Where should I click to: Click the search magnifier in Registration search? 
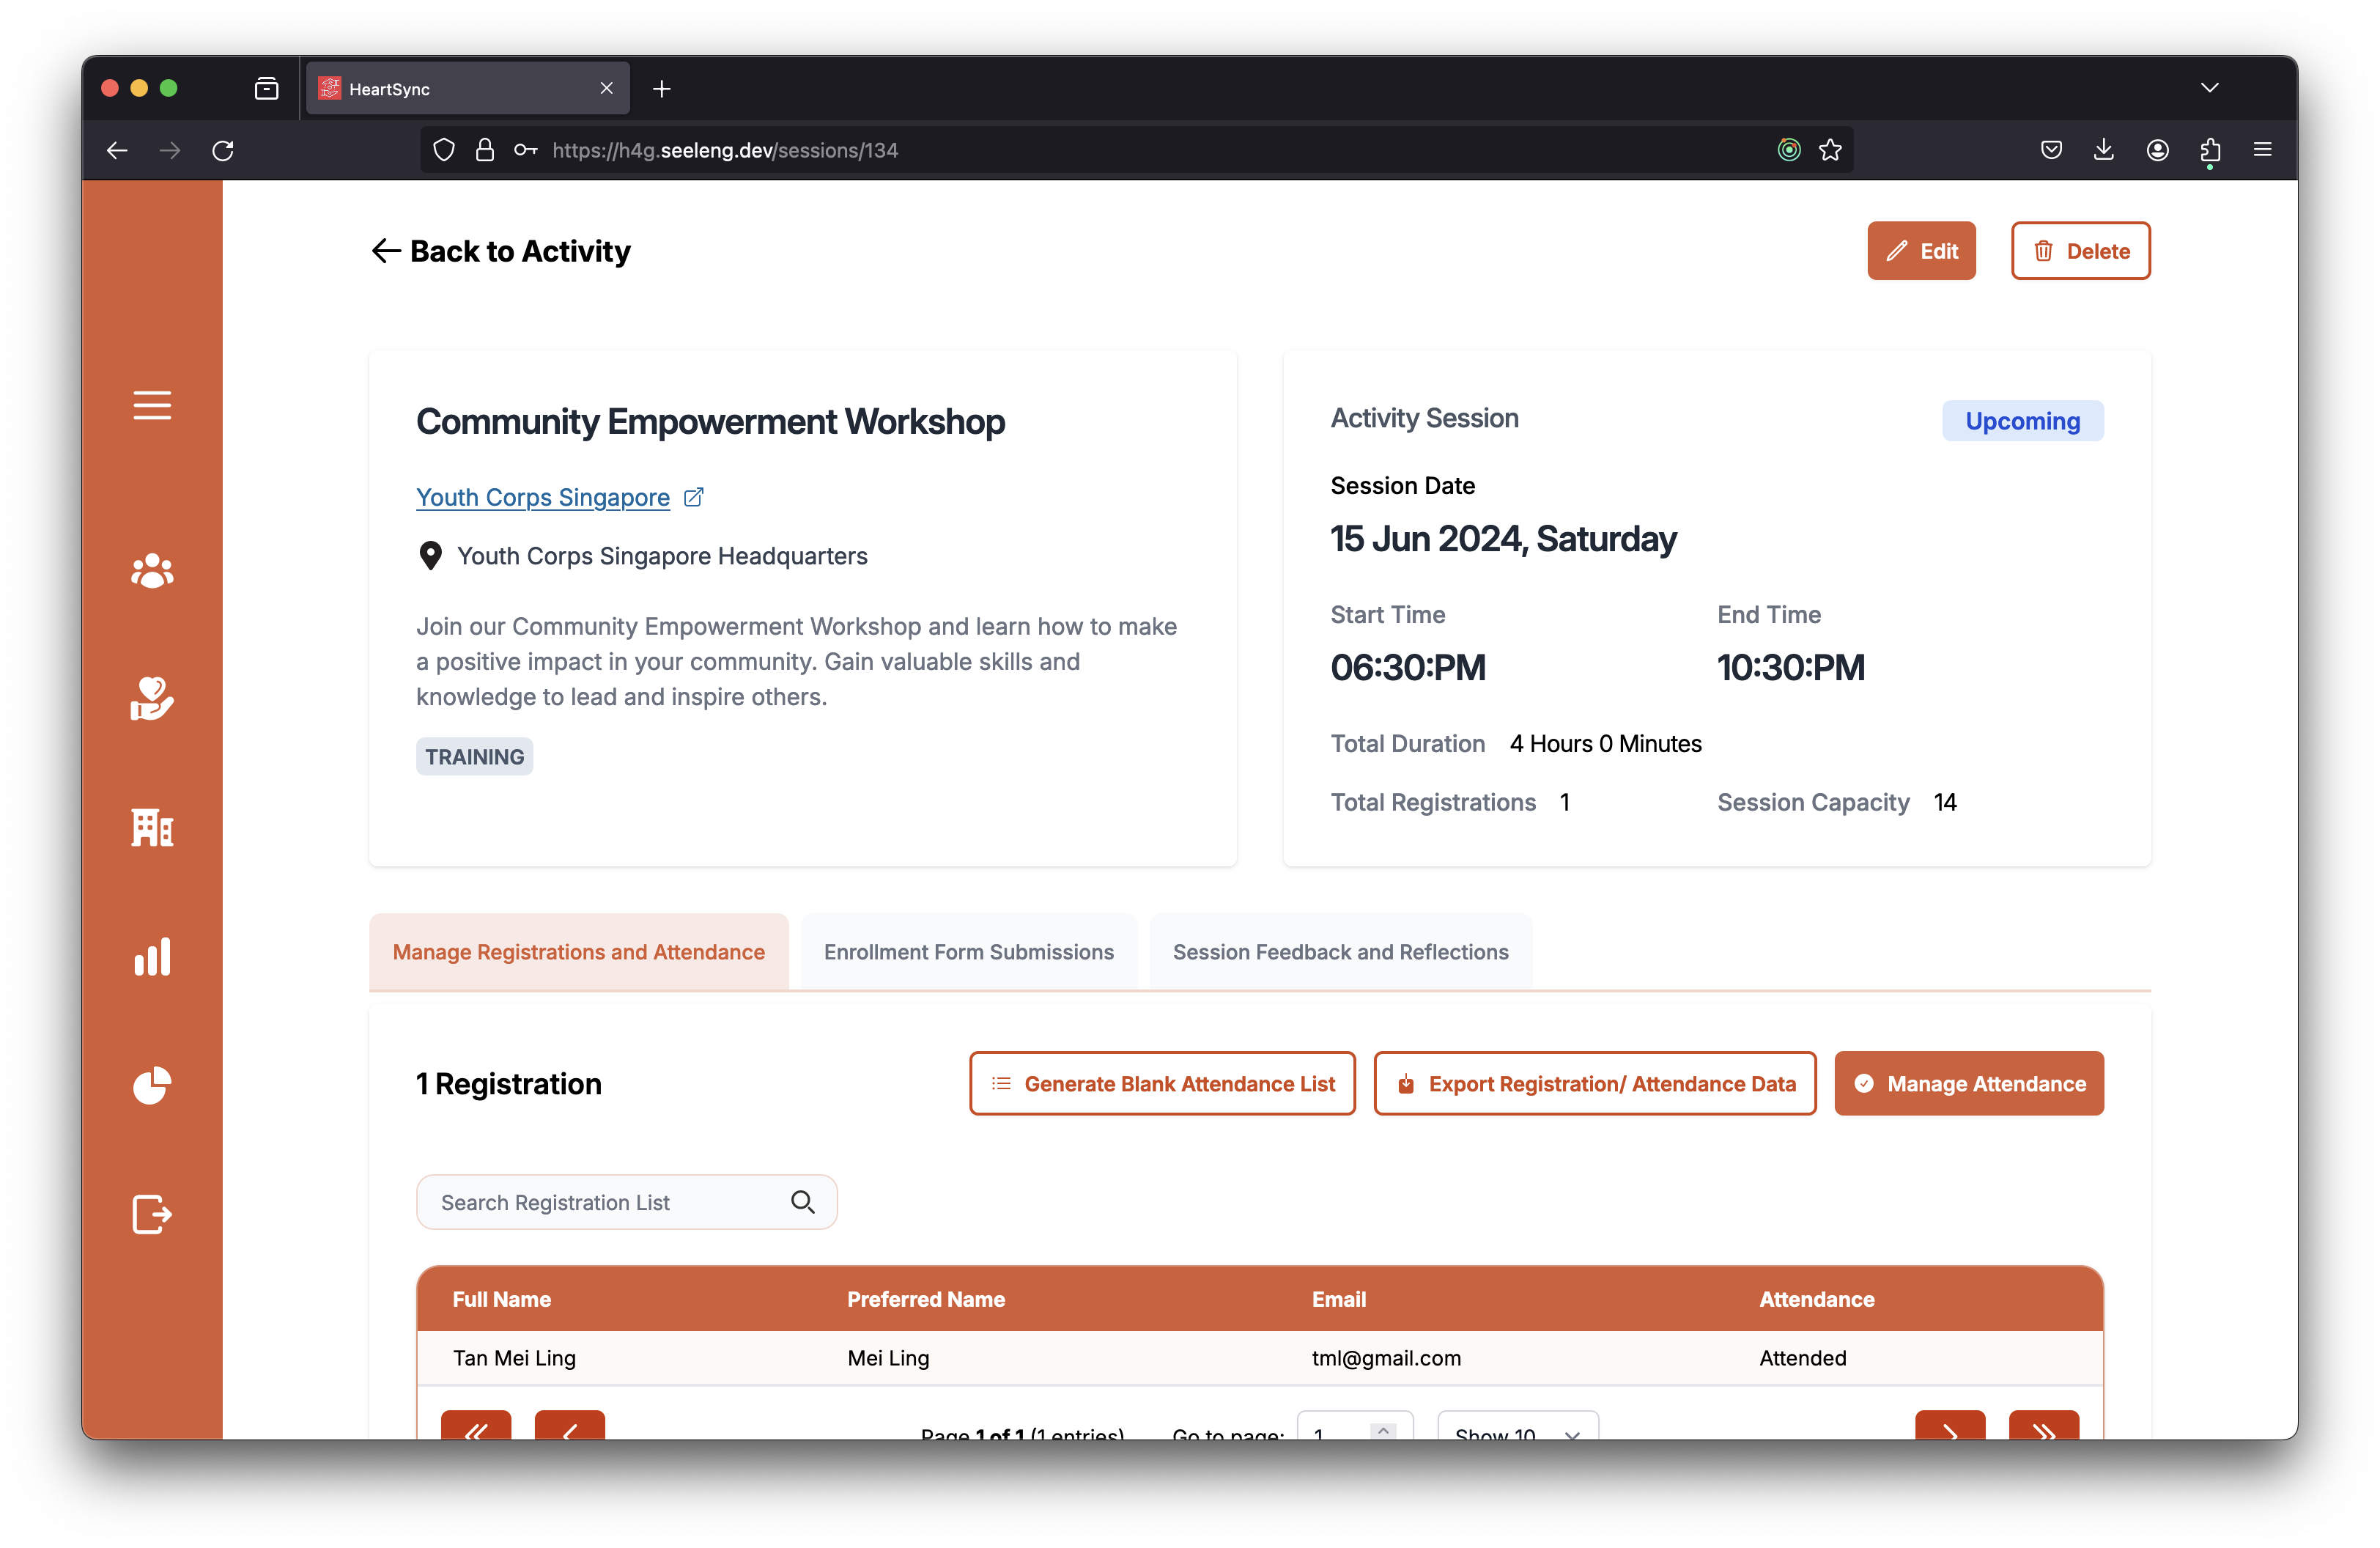(802, 1202)
